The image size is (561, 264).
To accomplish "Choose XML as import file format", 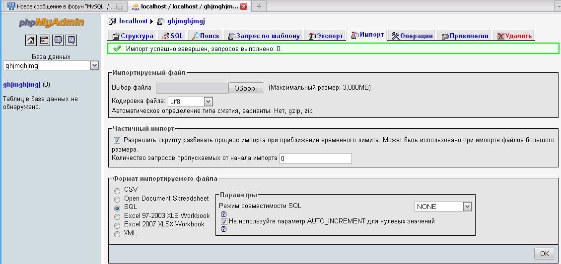I will [x=117, y=234].
